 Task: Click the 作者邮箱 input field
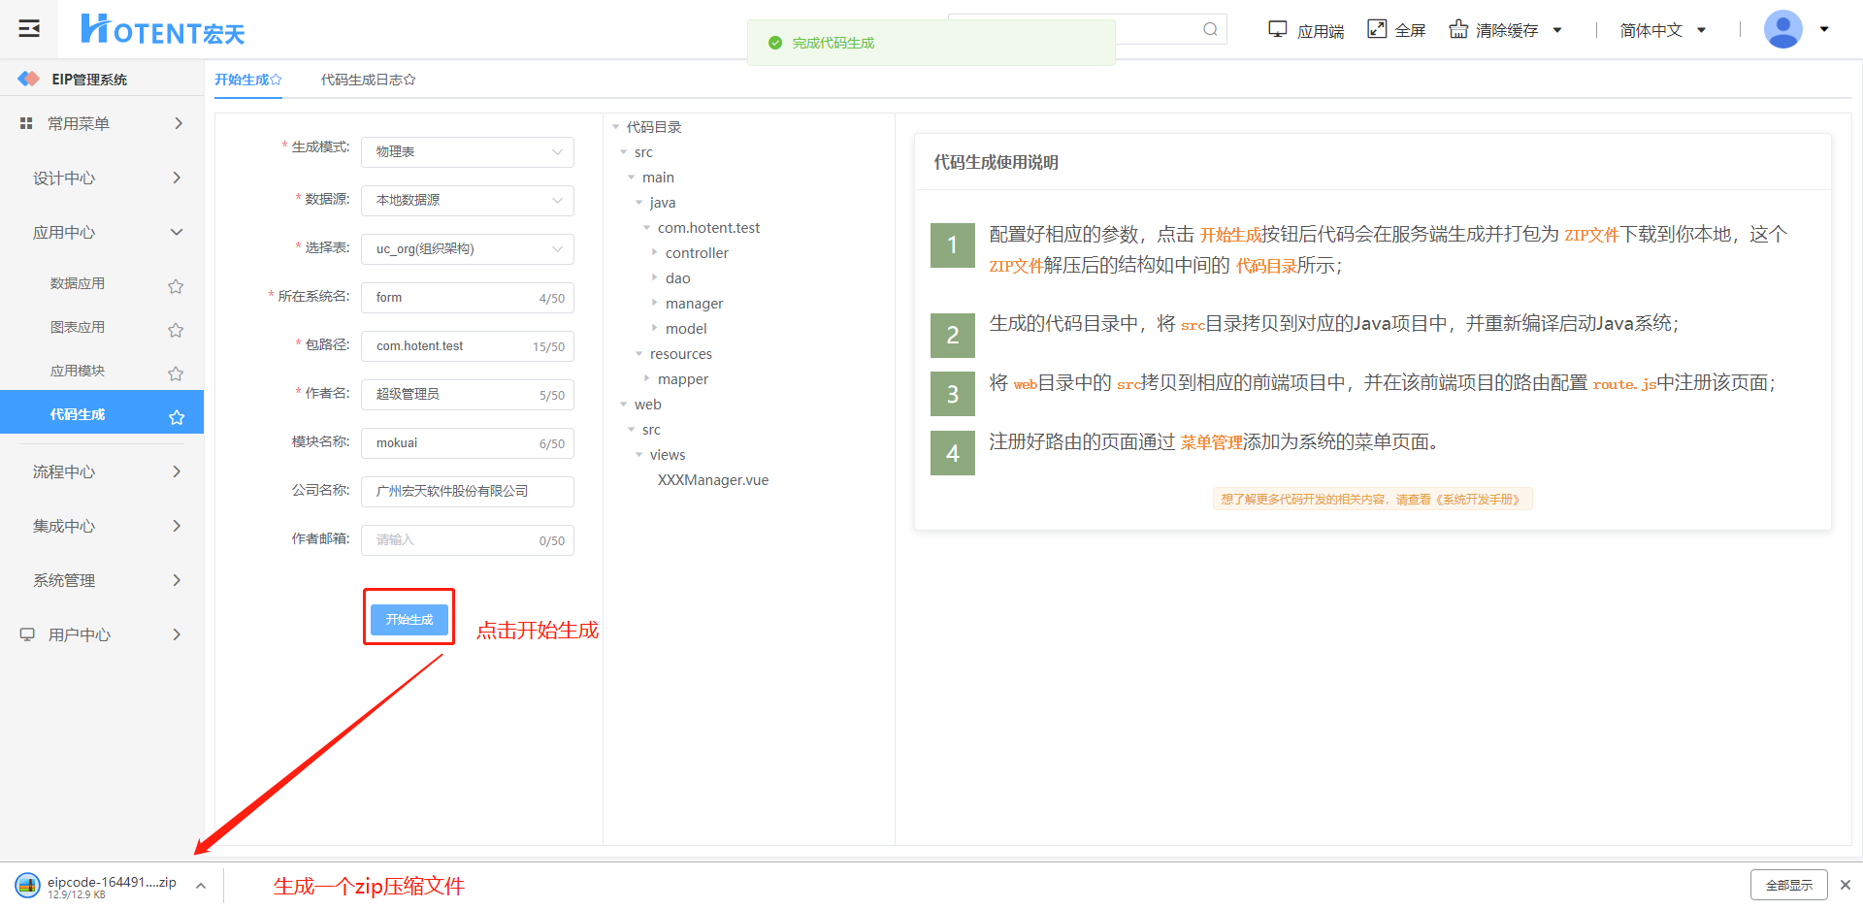pyautogui.click(x=454, y=540)
